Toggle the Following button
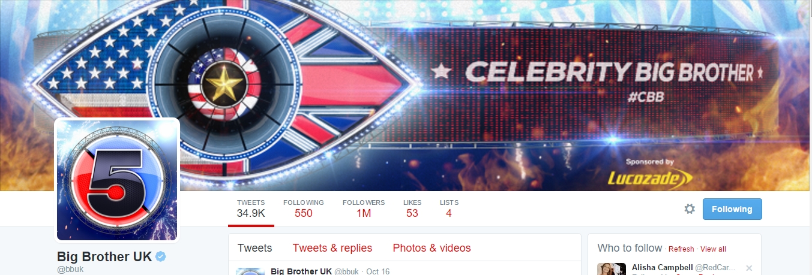This screenshot has width=812, height=275. [x=732, y=209]
